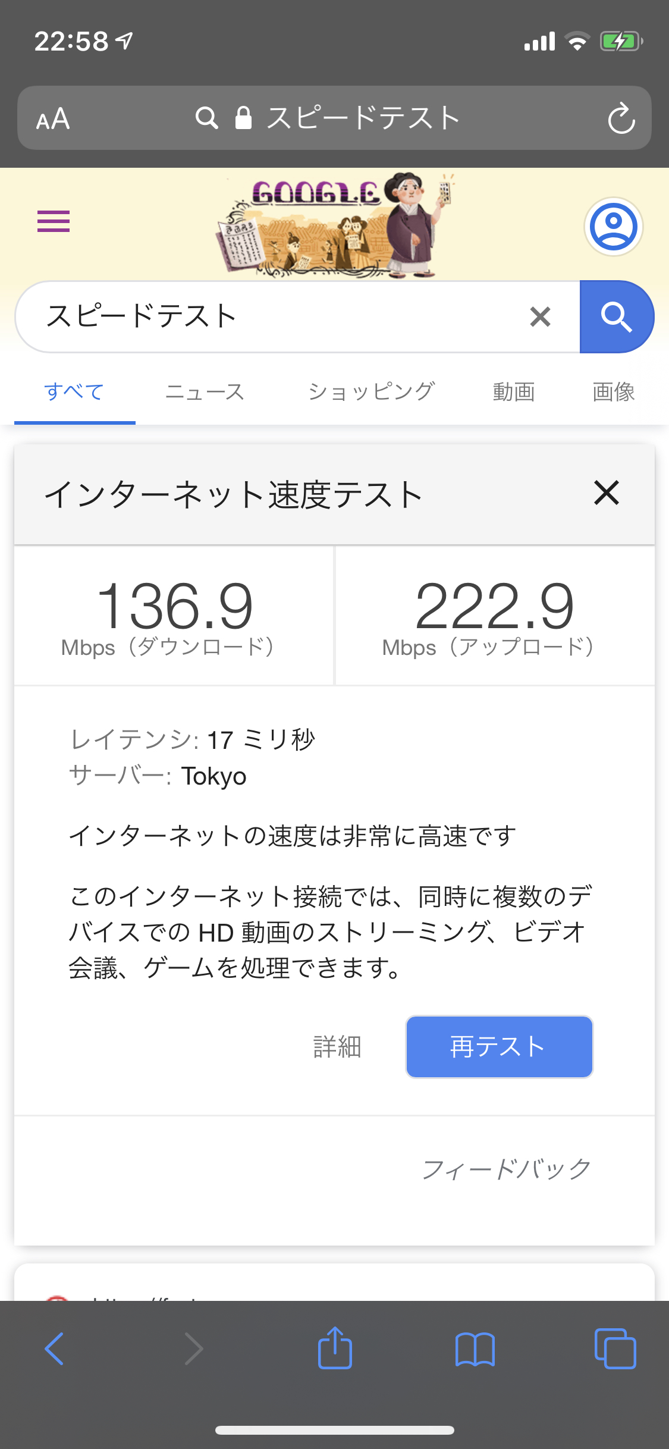
Task: Open the 画像 results tab
Action: click(614, 392)
